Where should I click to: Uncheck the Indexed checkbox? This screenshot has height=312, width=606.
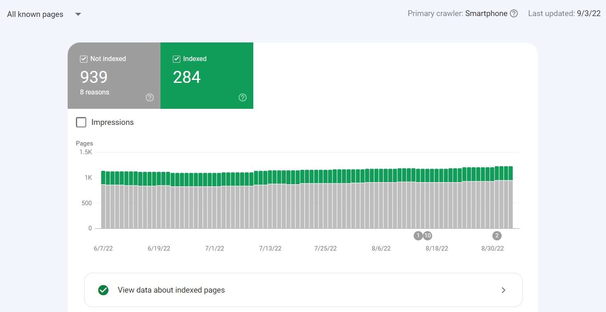pos(177,59)
